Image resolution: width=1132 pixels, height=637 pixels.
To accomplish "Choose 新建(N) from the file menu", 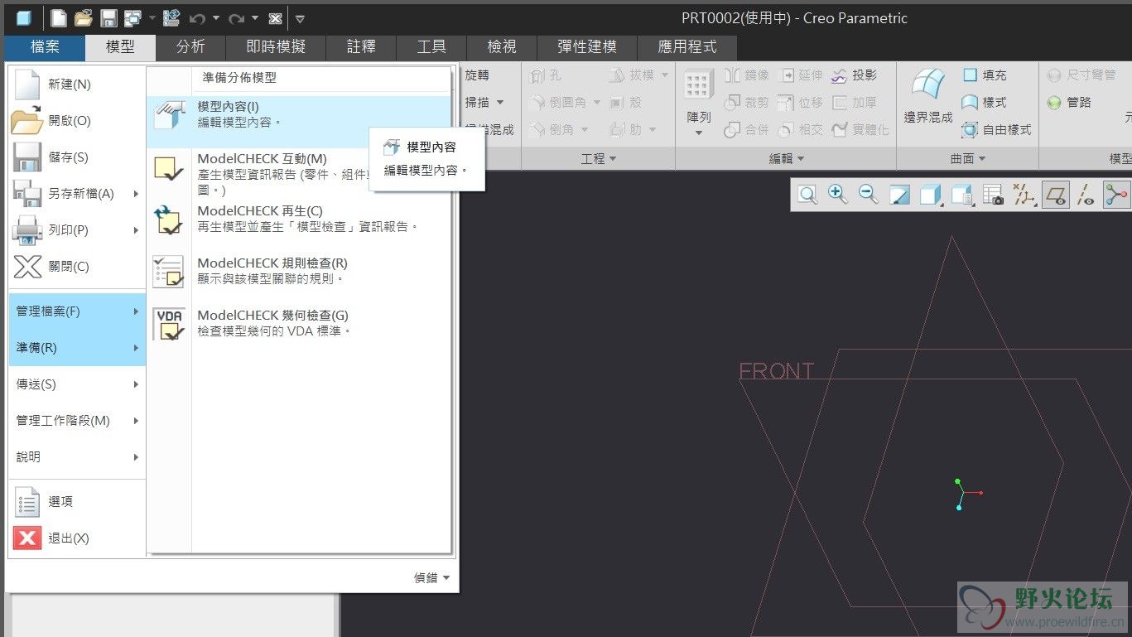I will click(x=77, y=84).
